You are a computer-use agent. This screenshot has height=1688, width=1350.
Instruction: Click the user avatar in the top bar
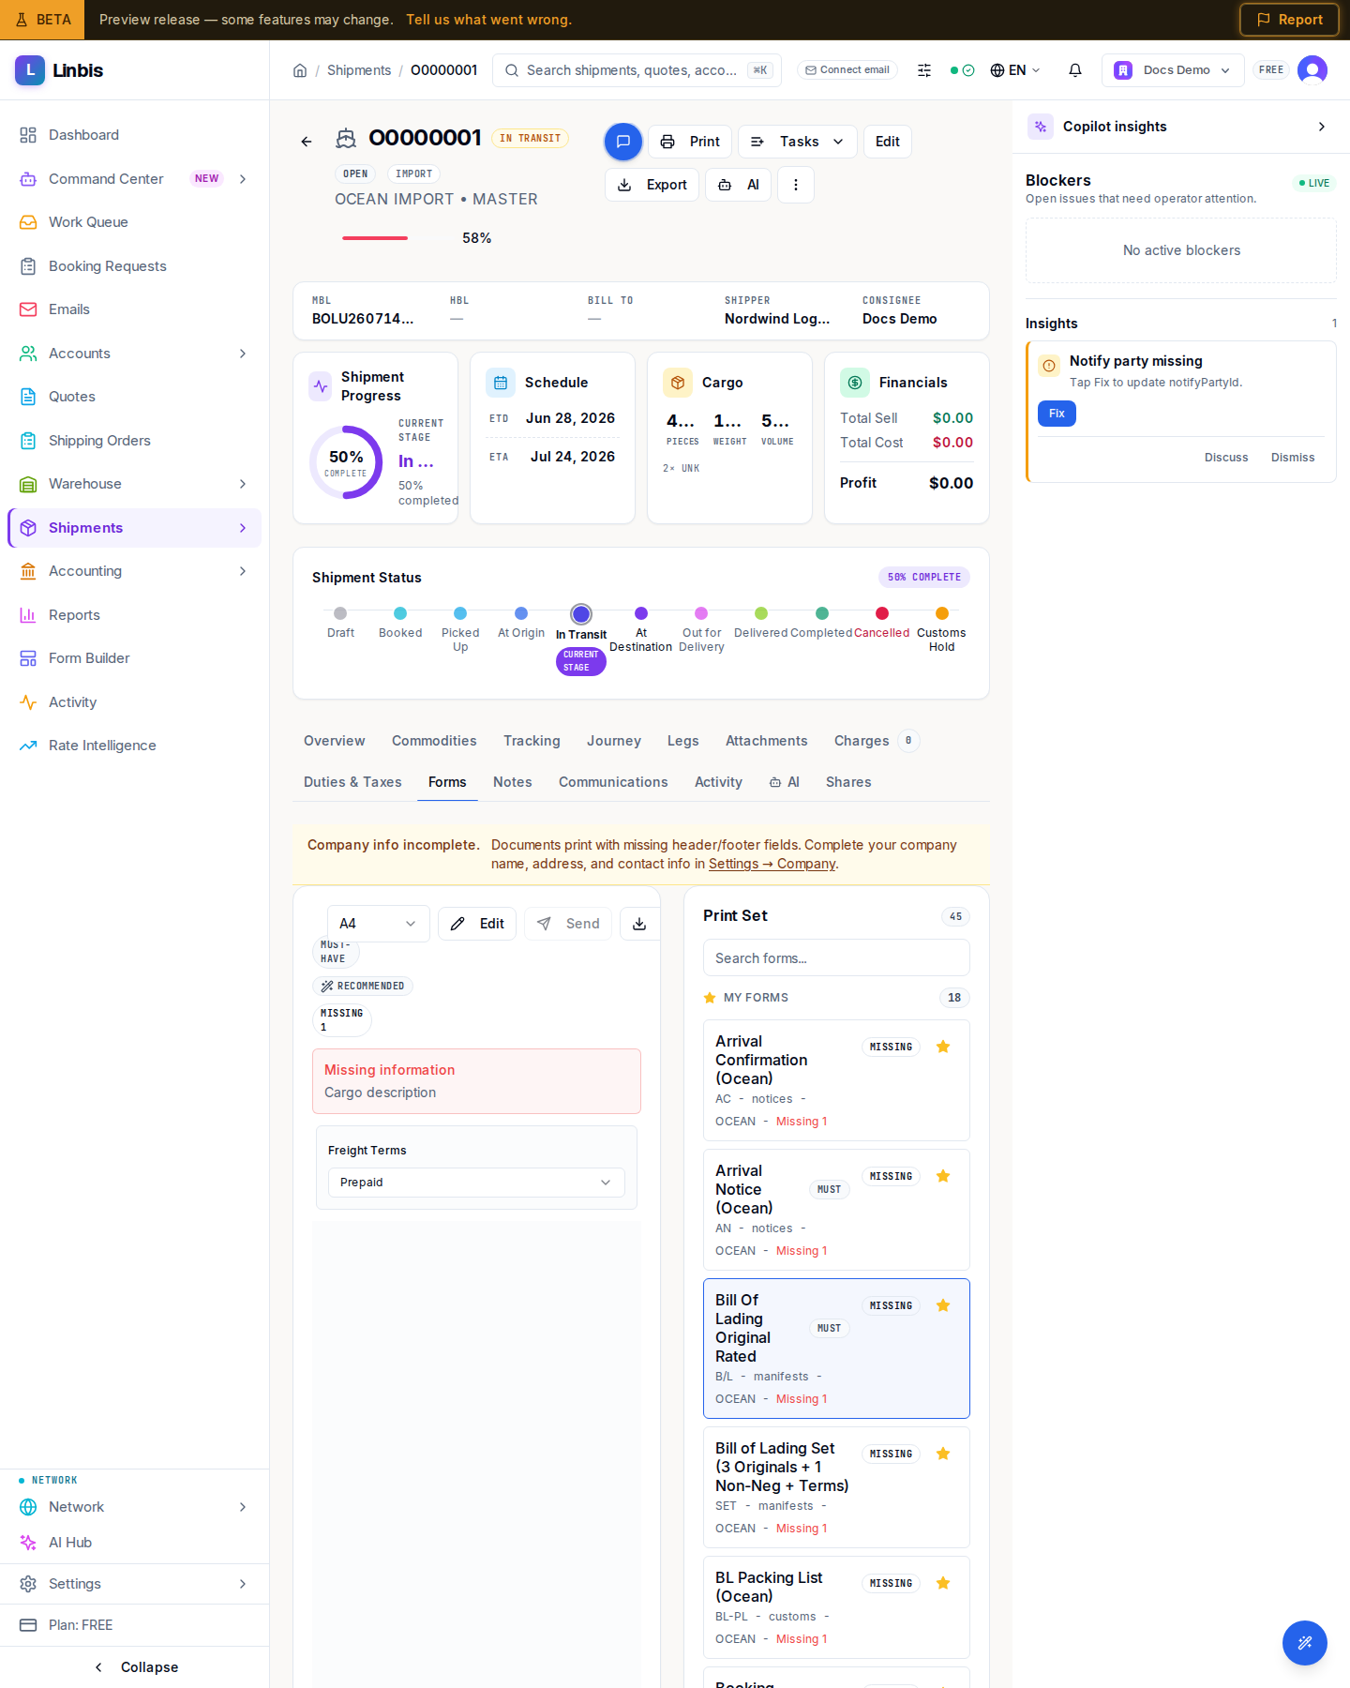1312,70
